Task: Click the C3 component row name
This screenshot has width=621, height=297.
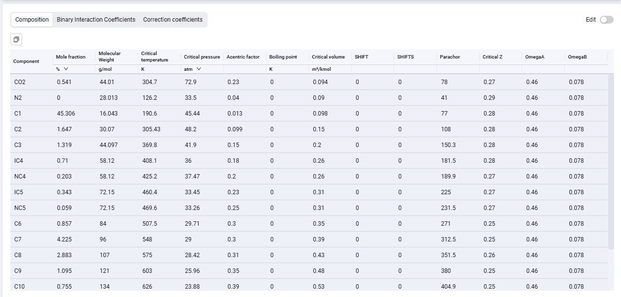Action: click(18, 145)
